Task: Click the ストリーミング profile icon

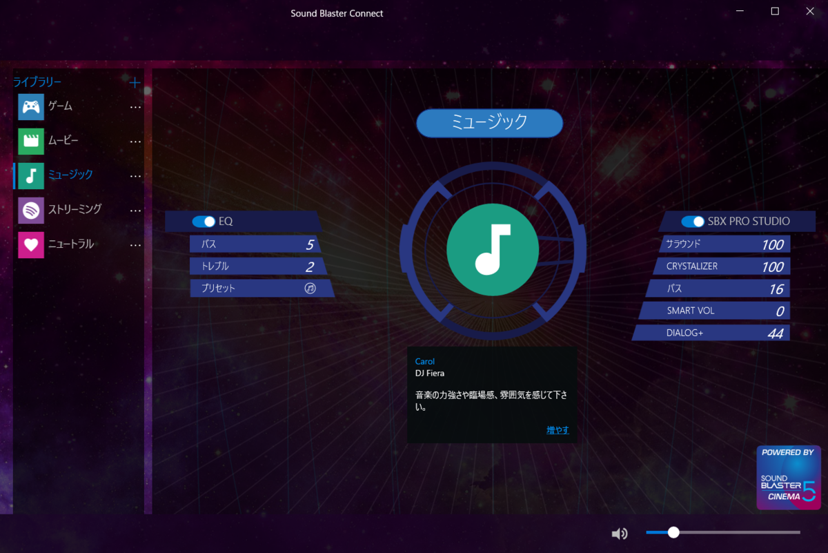Action: 31,210
